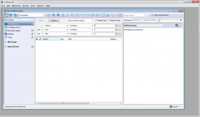The image size is (200, 117).
Task: Remove the Title search row
Action: coord(119,33)
